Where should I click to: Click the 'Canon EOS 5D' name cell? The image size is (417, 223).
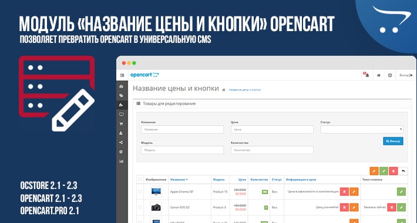pos(180,207)
